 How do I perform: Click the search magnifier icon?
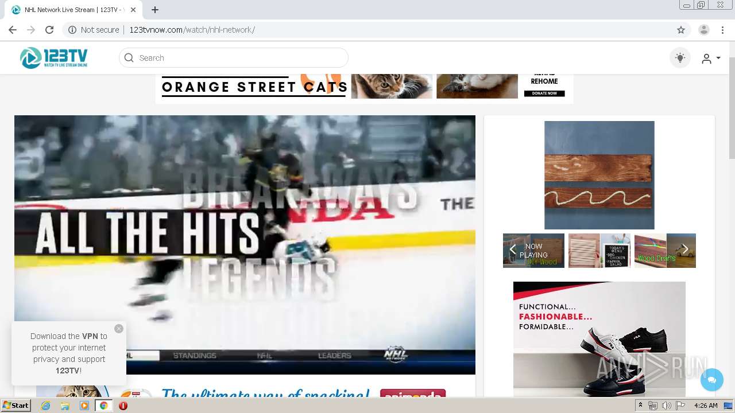click(129, 57)
